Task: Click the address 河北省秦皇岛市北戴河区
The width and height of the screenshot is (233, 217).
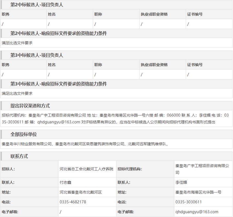Action: pyautogui.click(x=81, y=192)
